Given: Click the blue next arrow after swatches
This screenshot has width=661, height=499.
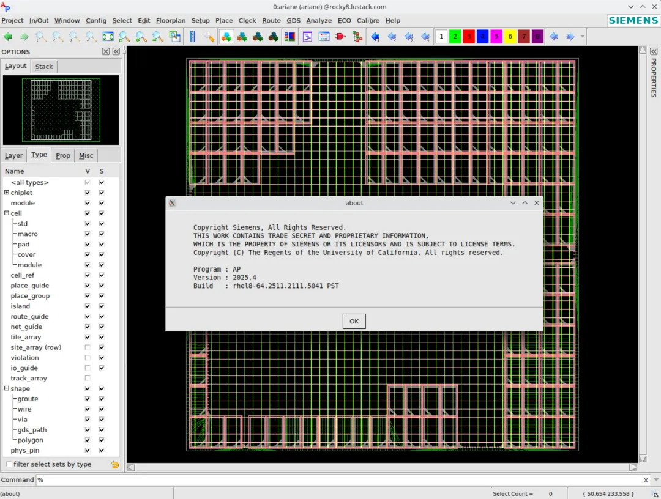Looking at the screenshot, I should point(570,37).
